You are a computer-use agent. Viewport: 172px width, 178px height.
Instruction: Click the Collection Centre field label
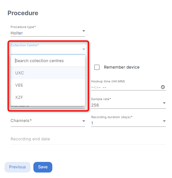point(25,45)
